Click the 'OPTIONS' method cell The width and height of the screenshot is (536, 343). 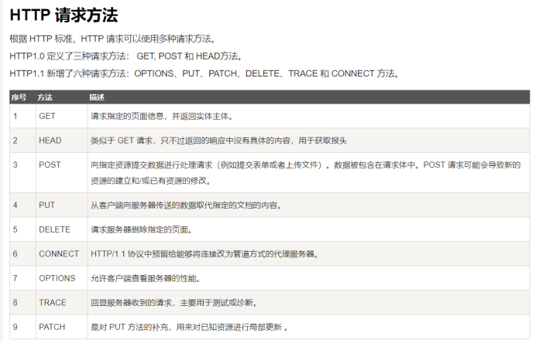coord(61,278)
